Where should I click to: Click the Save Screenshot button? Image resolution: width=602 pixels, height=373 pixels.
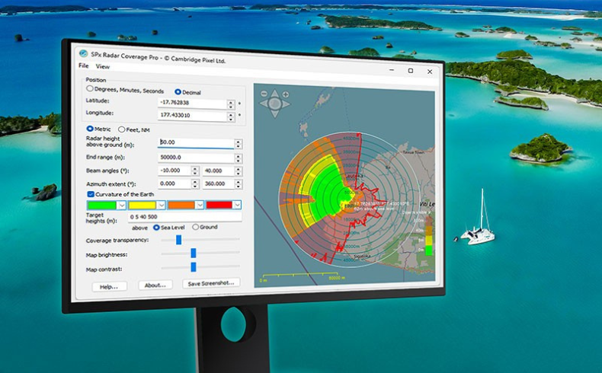click(x=212, y=282)
